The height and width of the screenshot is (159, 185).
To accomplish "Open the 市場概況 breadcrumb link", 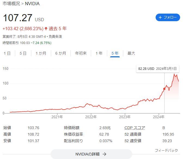I will (11, 4).
